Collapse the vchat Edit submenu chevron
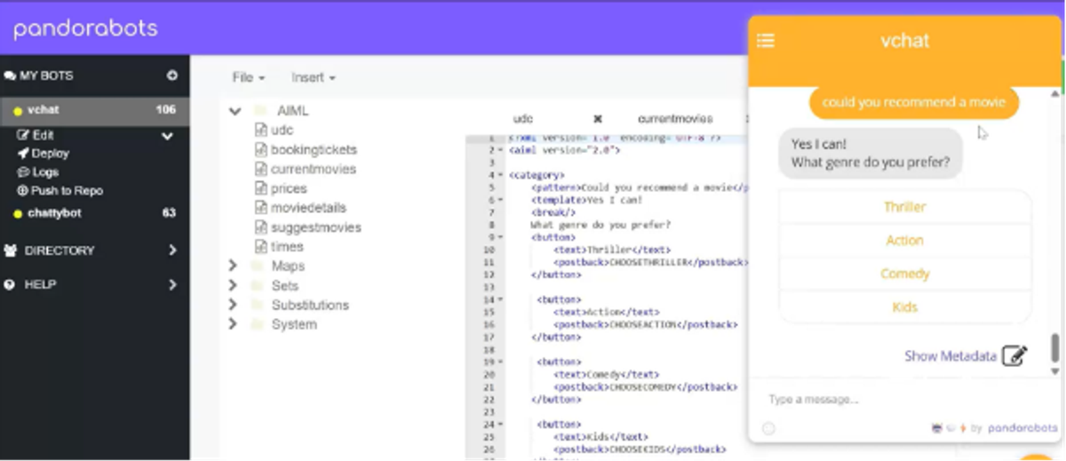Screen dimensions: 1066x461 click(x=167, y=137)
